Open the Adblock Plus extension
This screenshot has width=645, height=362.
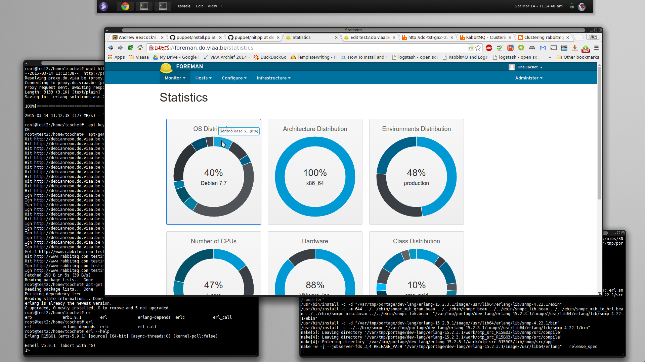[x=489, y=48]
